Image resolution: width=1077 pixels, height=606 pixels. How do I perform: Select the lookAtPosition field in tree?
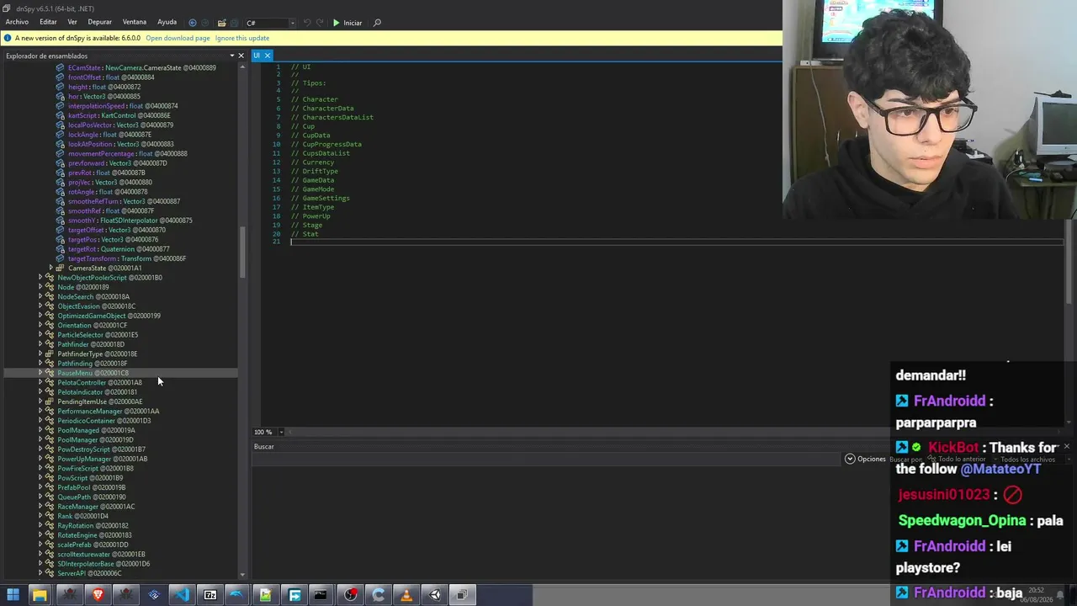[120, 144]
